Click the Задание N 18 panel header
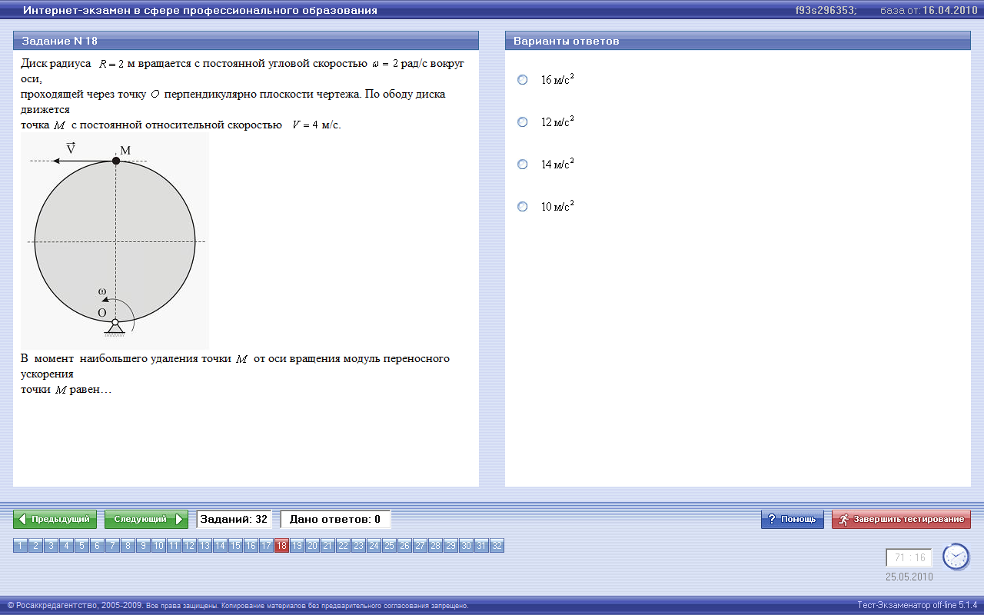The image size is (984, 615). pos(246,41)
